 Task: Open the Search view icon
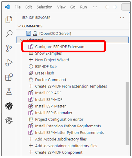pos(9,34)
